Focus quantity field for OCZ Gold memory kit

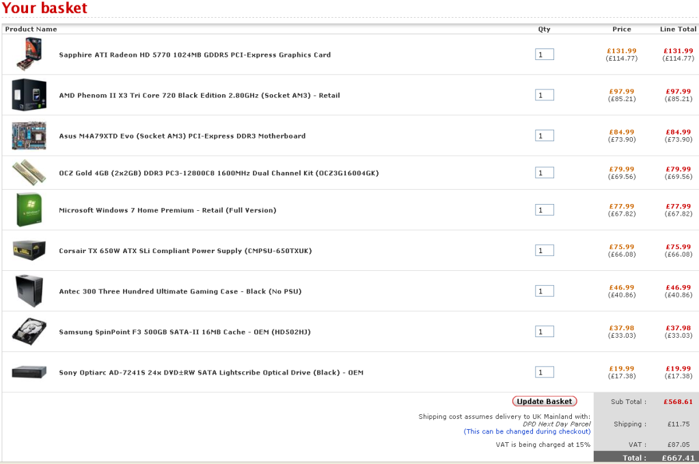[x=545, y=173]
